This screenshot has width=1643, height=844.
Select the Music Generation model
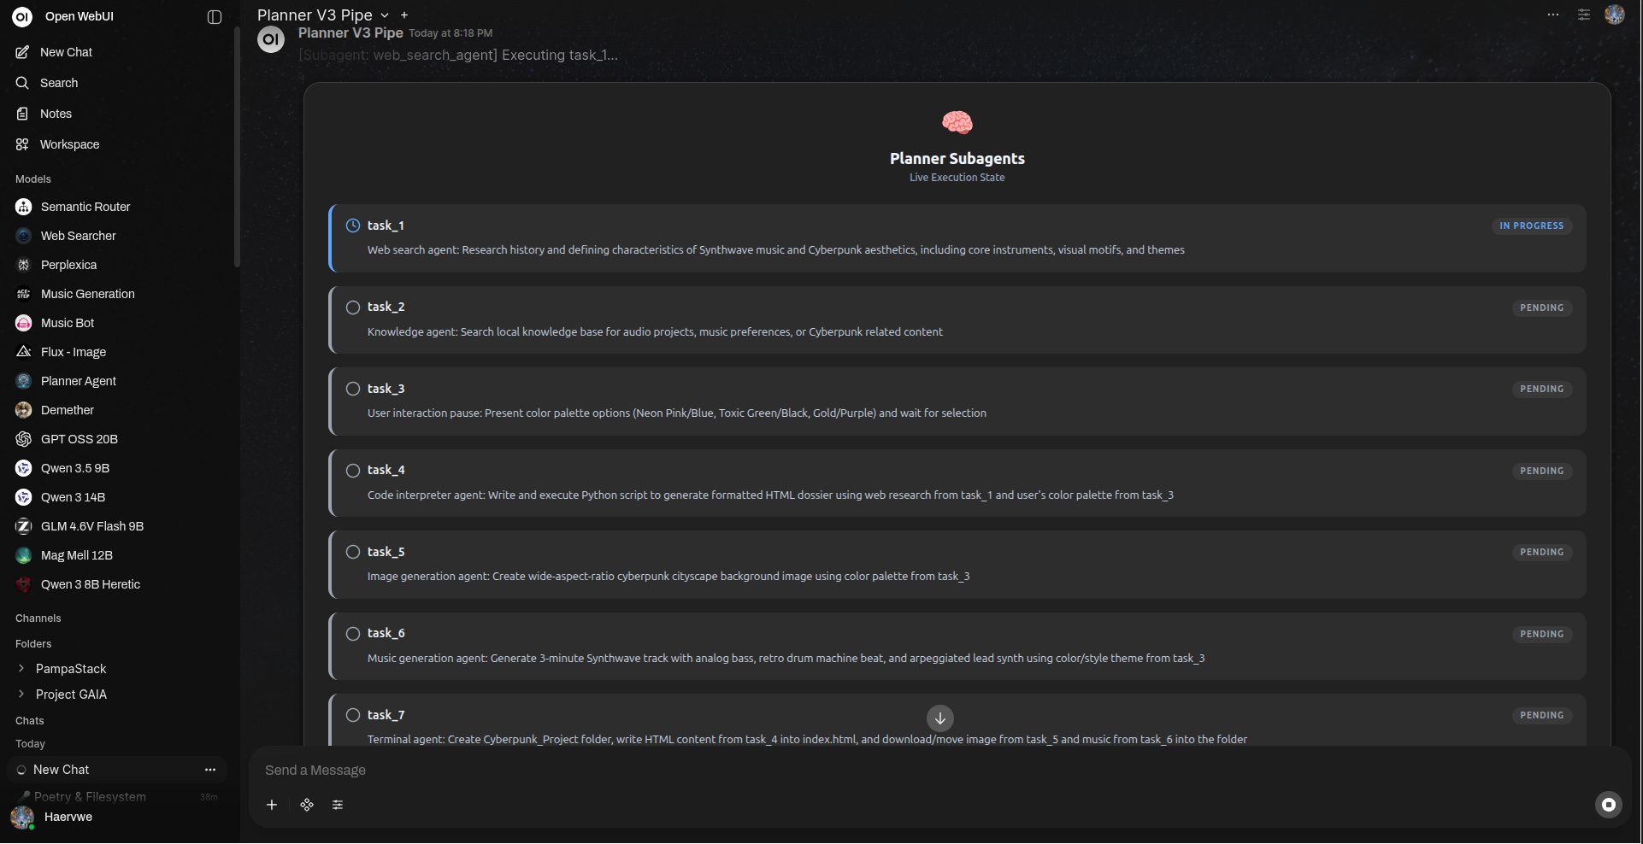[87, 294]
